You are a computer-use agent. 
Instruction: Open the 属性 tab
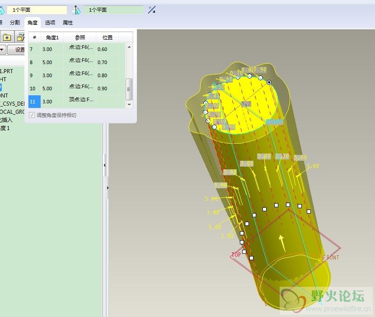click(68, 23)
